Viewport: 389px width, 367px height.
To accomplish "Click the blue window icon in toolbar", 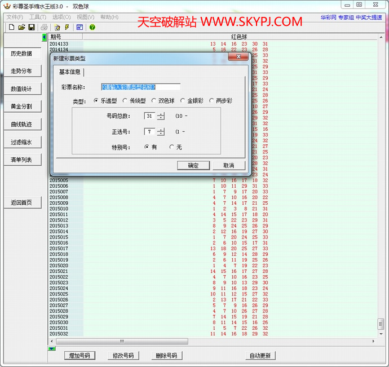I will point(79,27).
